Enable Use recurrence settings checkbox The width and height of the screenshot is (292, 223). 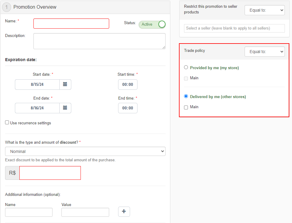(x=7, y=123)
